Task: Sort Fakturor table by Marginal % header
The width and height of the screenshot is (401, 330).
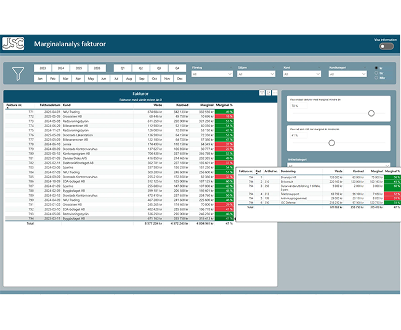Action: pos(224,105)
